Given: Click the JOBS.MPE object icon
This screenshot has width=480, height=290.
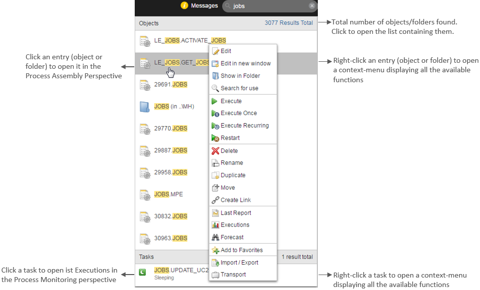Looking at the screenshot, I should (145, 195).
